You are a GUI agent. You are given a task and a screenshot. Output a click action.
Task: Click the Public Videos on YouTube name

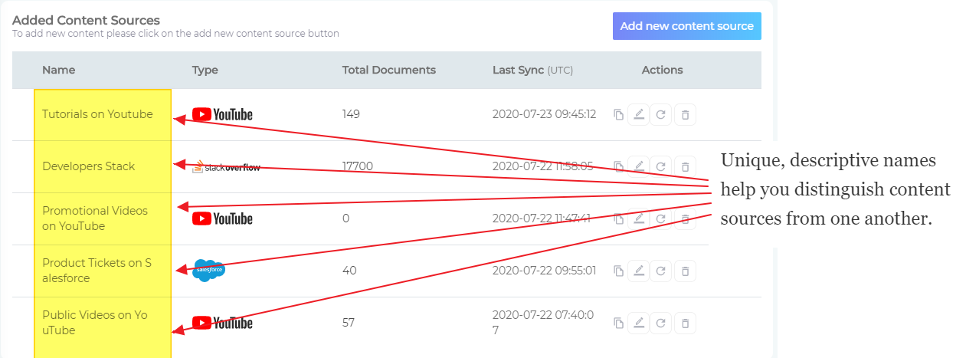coord(95,323)
